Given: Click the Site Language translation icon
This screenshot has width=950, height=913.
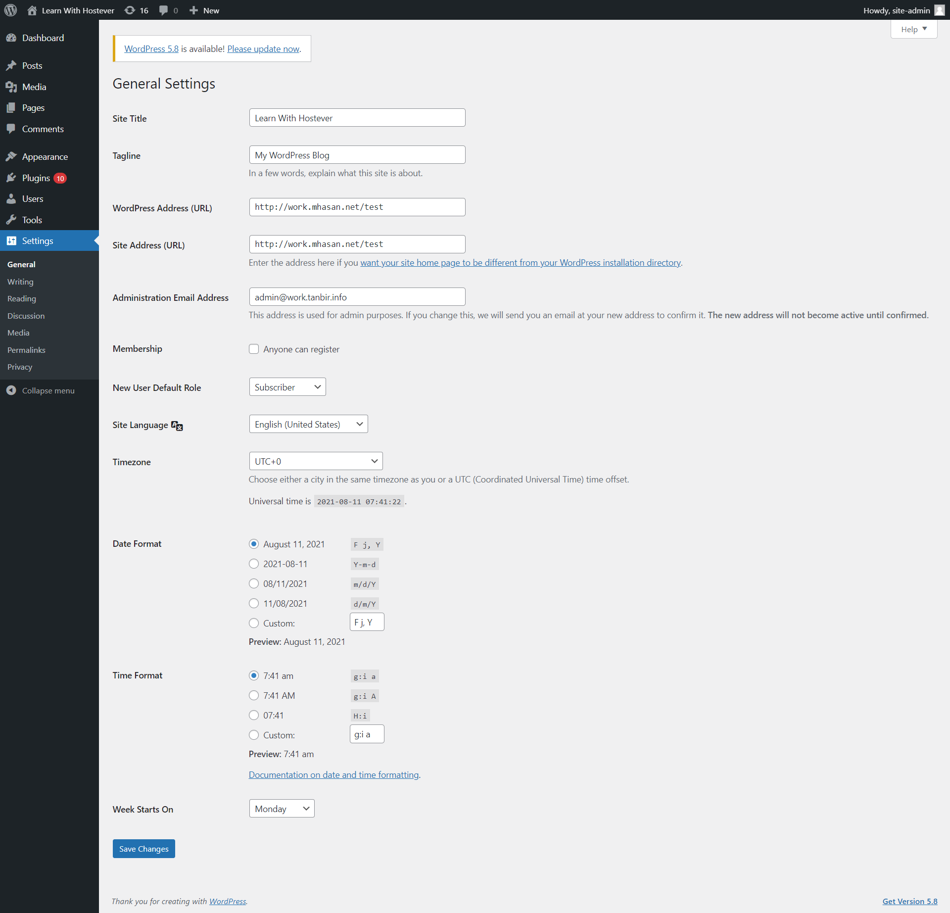Looking at the screenshot, I should (177, 426).
